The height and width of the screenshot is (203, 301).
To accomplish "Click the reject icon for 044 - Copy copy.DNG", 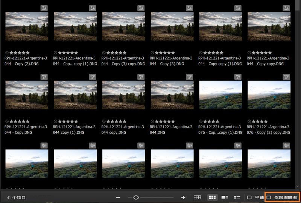I will pyautogui.click(x=249, y=53).
